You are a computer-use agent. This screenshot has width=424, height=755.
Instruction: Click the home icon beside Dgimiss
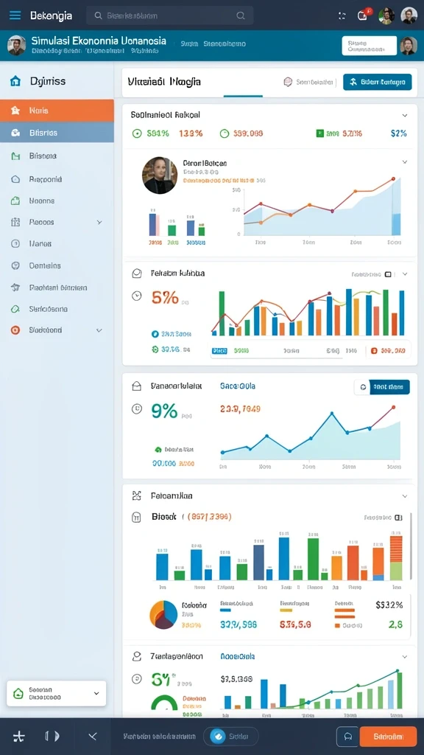pos(15,81)
